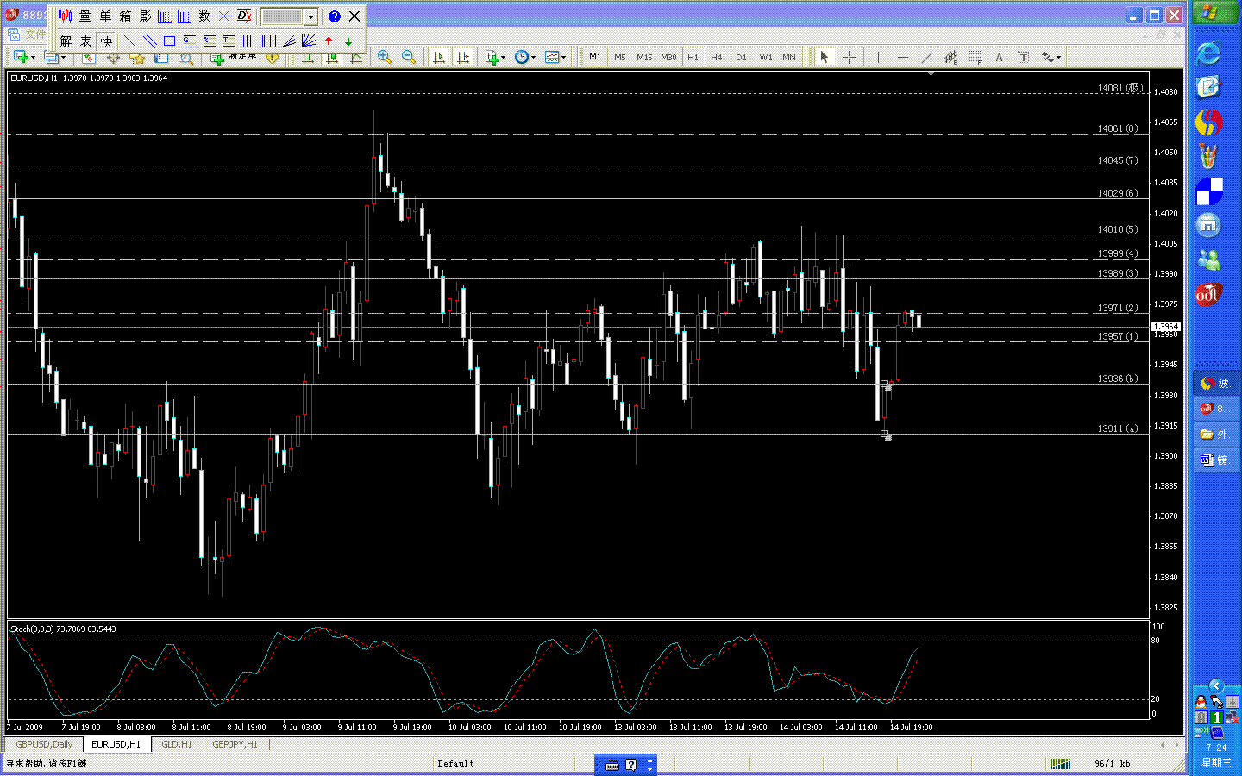This screenshot has width=1242, height=776.
Task: Click the new chart icon with green plus
Action: pos(22,57)
